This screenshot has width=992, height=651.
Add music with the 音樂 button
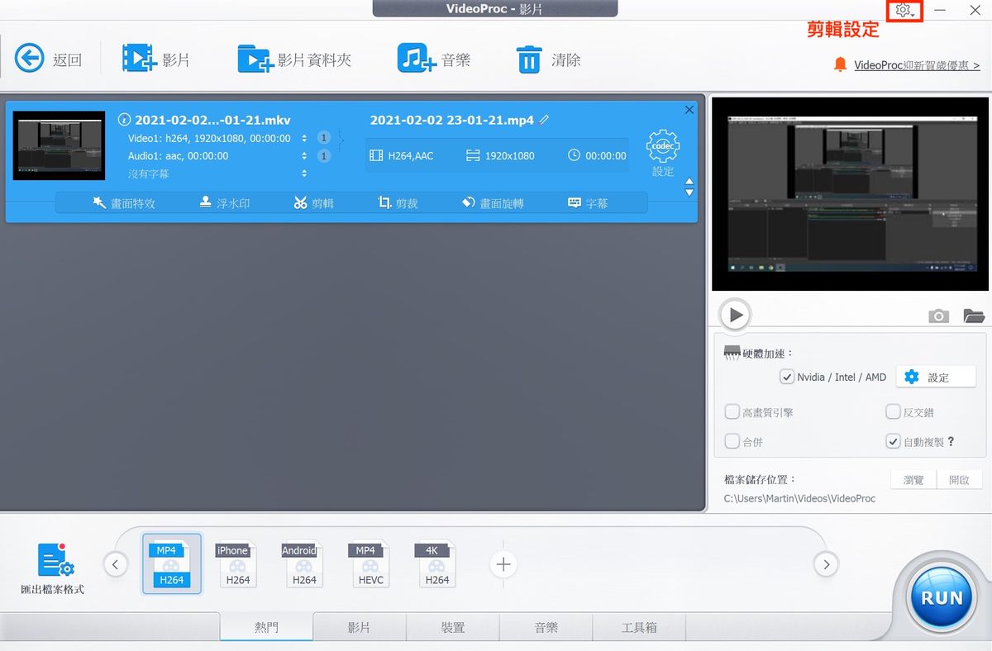433,59
